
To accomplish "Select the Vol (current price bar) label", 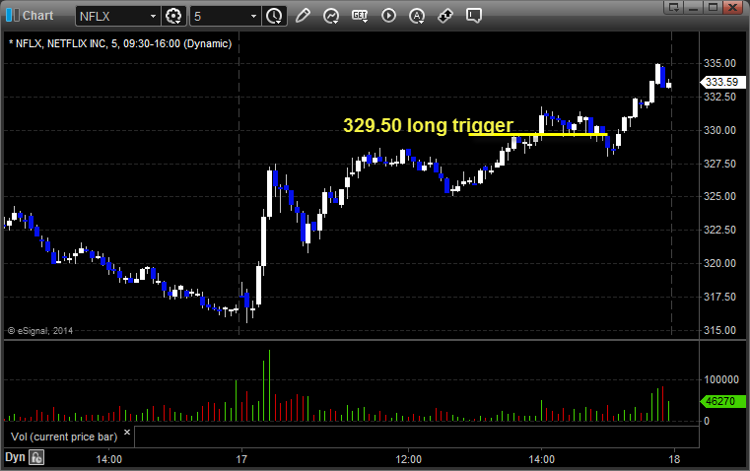I will [64, 437].
